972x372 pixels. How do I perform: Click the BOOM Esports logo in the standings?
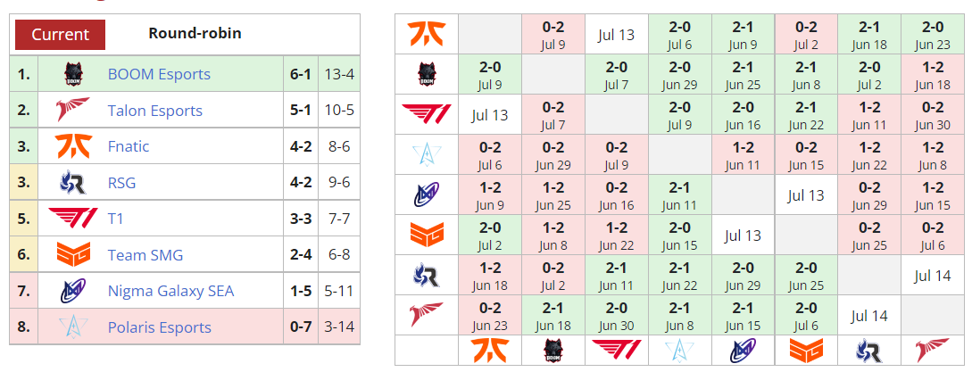(x=73, y=74)
